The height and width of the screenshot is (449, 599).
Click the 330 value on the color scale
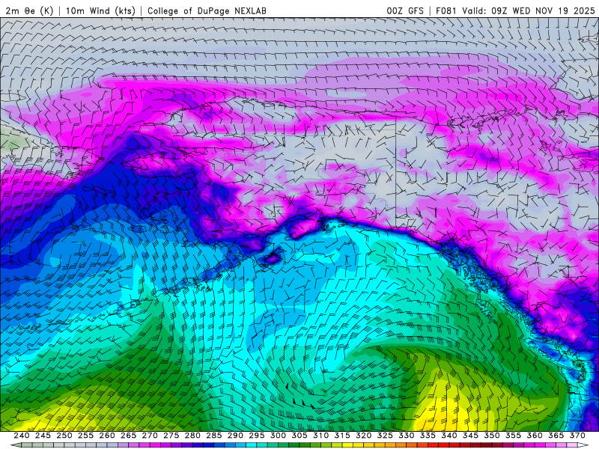pos(407,436)
